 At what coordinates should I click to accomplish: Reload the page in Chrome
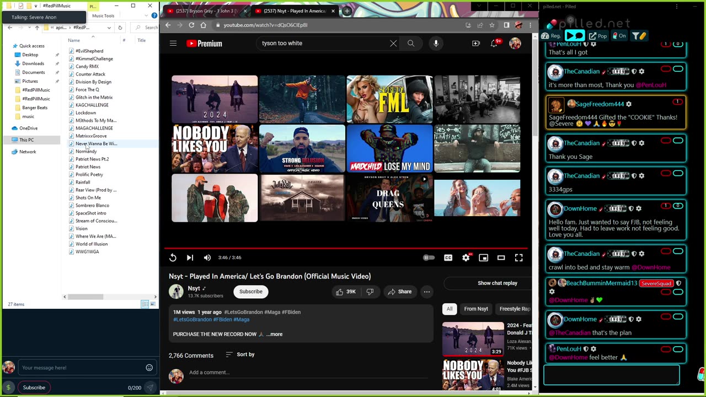pyautogui.click(x=191, y=25)
